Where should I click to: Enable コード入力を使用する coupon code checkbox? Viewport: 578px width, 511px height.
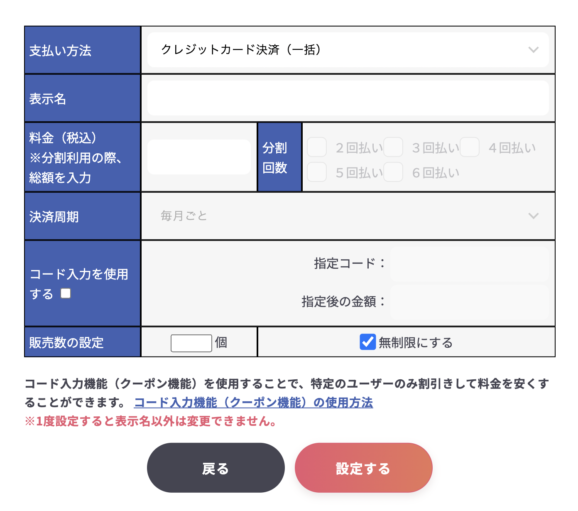(x=65, y=293)
